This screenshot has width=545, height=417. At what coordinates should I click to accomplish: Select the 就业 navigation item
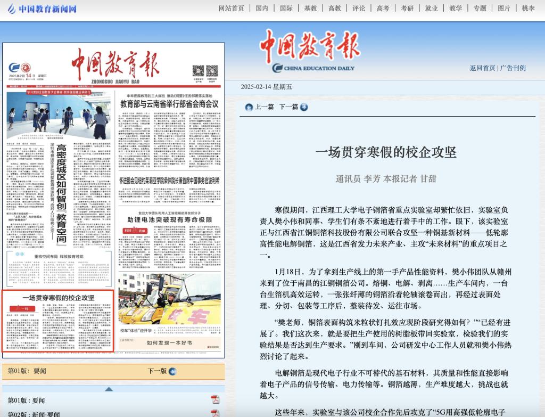tap(431, 9)
